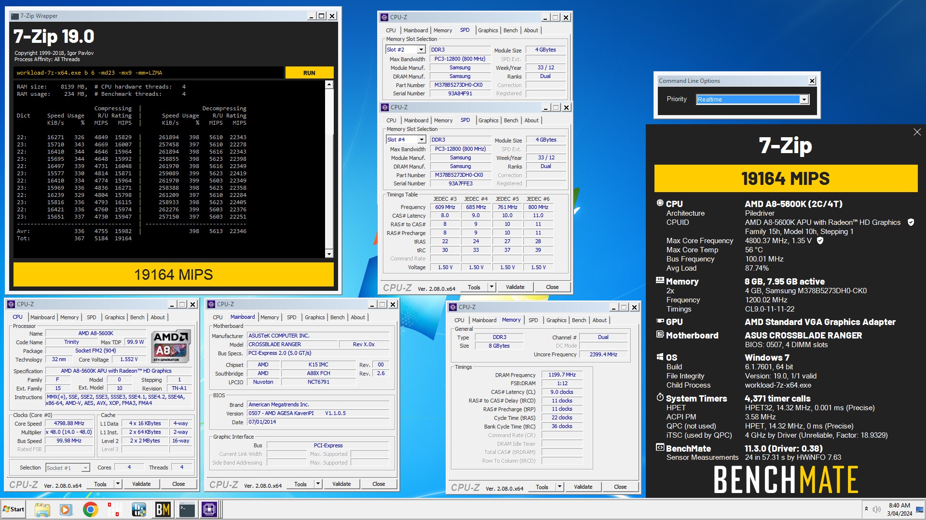Click the BenchMate section icon near version
This screenshot has height=520, width=926.
660,447
